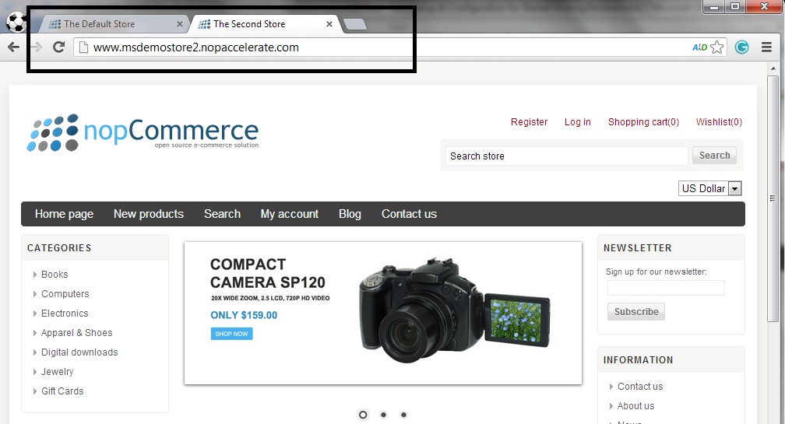
Task: Click the green circular extension icon
Action: [742, 47]
